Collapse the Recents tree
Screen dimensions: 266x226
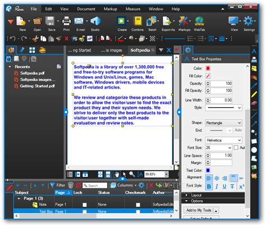pyautogui.click(x=10, y=67)
